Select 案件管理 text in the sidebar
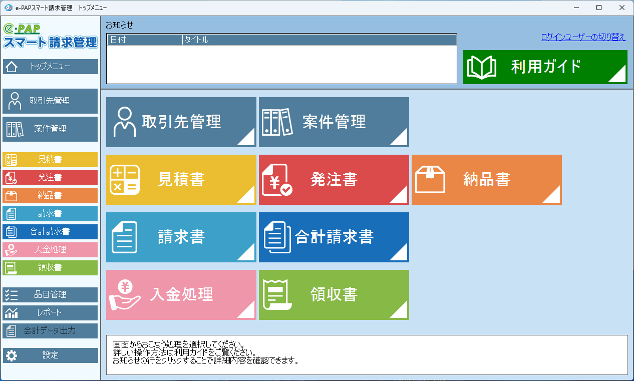 [50, 129]
